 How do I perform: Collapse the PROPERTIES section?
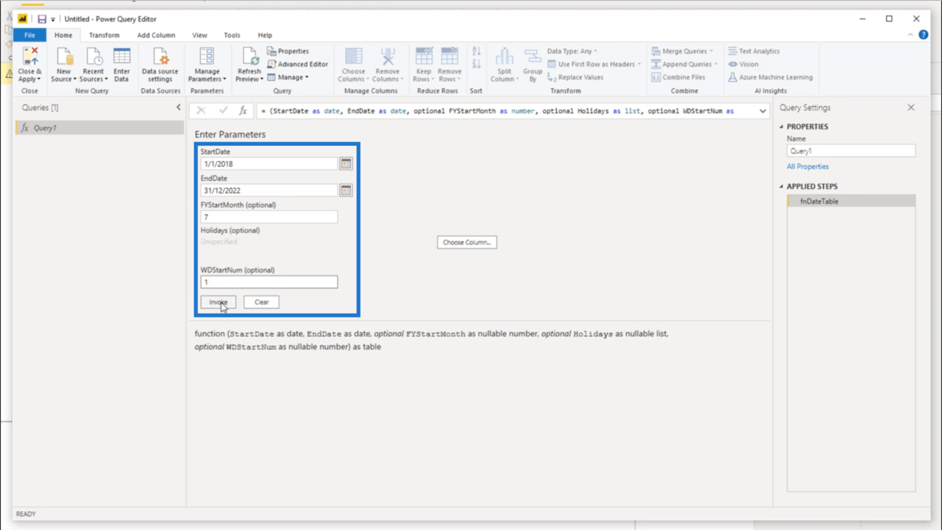[x=782, y=127]
